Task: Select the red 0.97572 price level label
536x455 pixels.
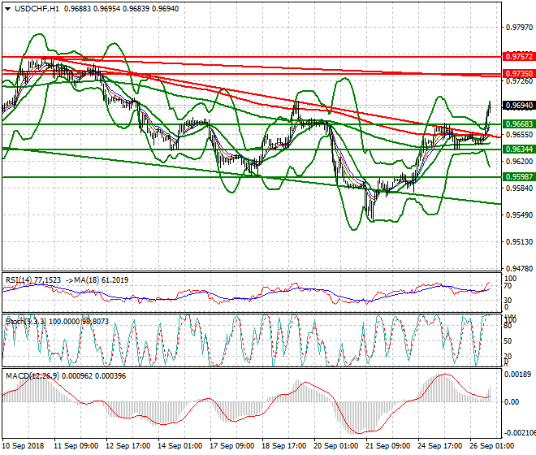Action: (519, 56)
